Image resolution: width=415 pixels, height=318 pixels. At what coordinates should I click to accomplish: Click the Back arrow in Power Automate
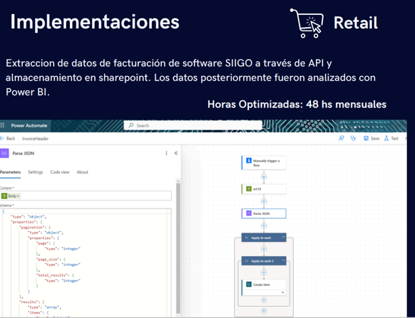(2, 139)
